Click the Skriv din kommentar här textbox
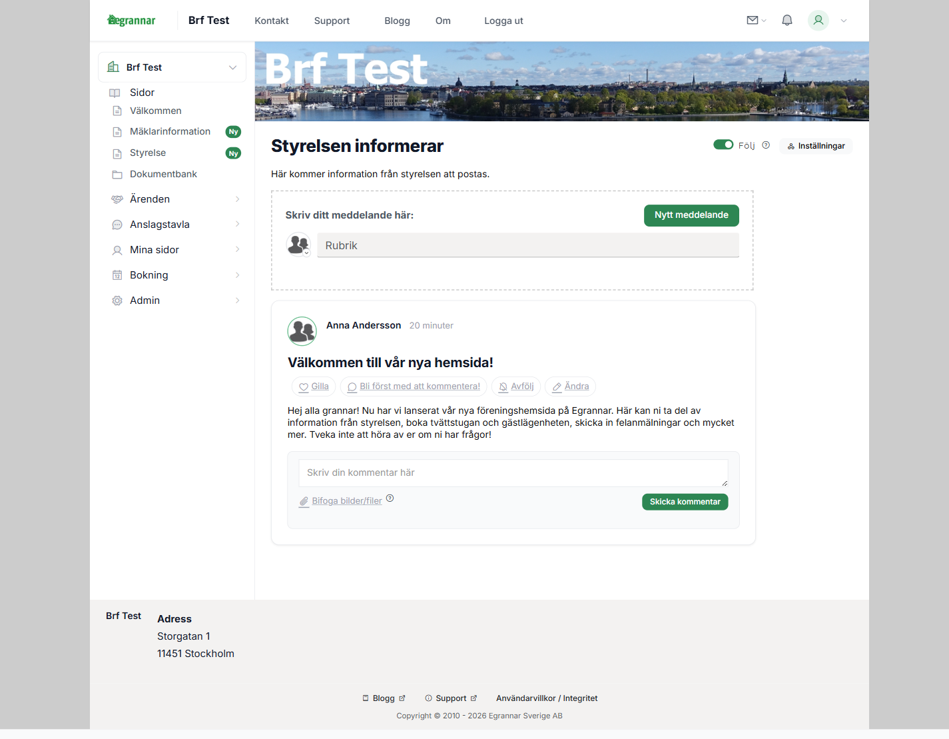The width and height of the screenshot is (949, 739). [513, 472]
